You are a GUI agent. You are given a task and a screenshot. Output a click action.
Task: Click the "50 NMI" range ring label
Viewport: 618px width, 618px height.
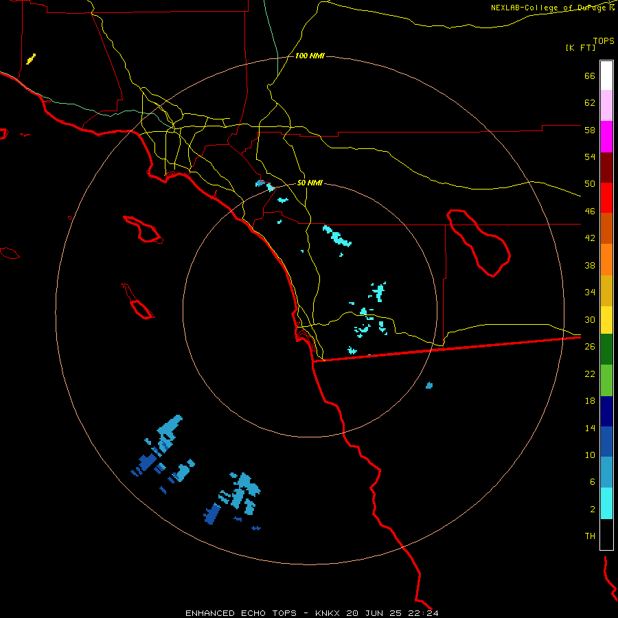coord(310,183)
